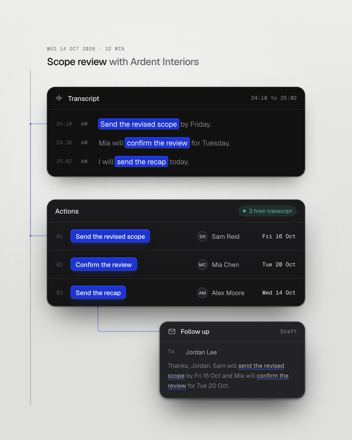Click speaker label AM on the 24:38 line
Screen dimensions: 352x440
[x=84, y=143]
